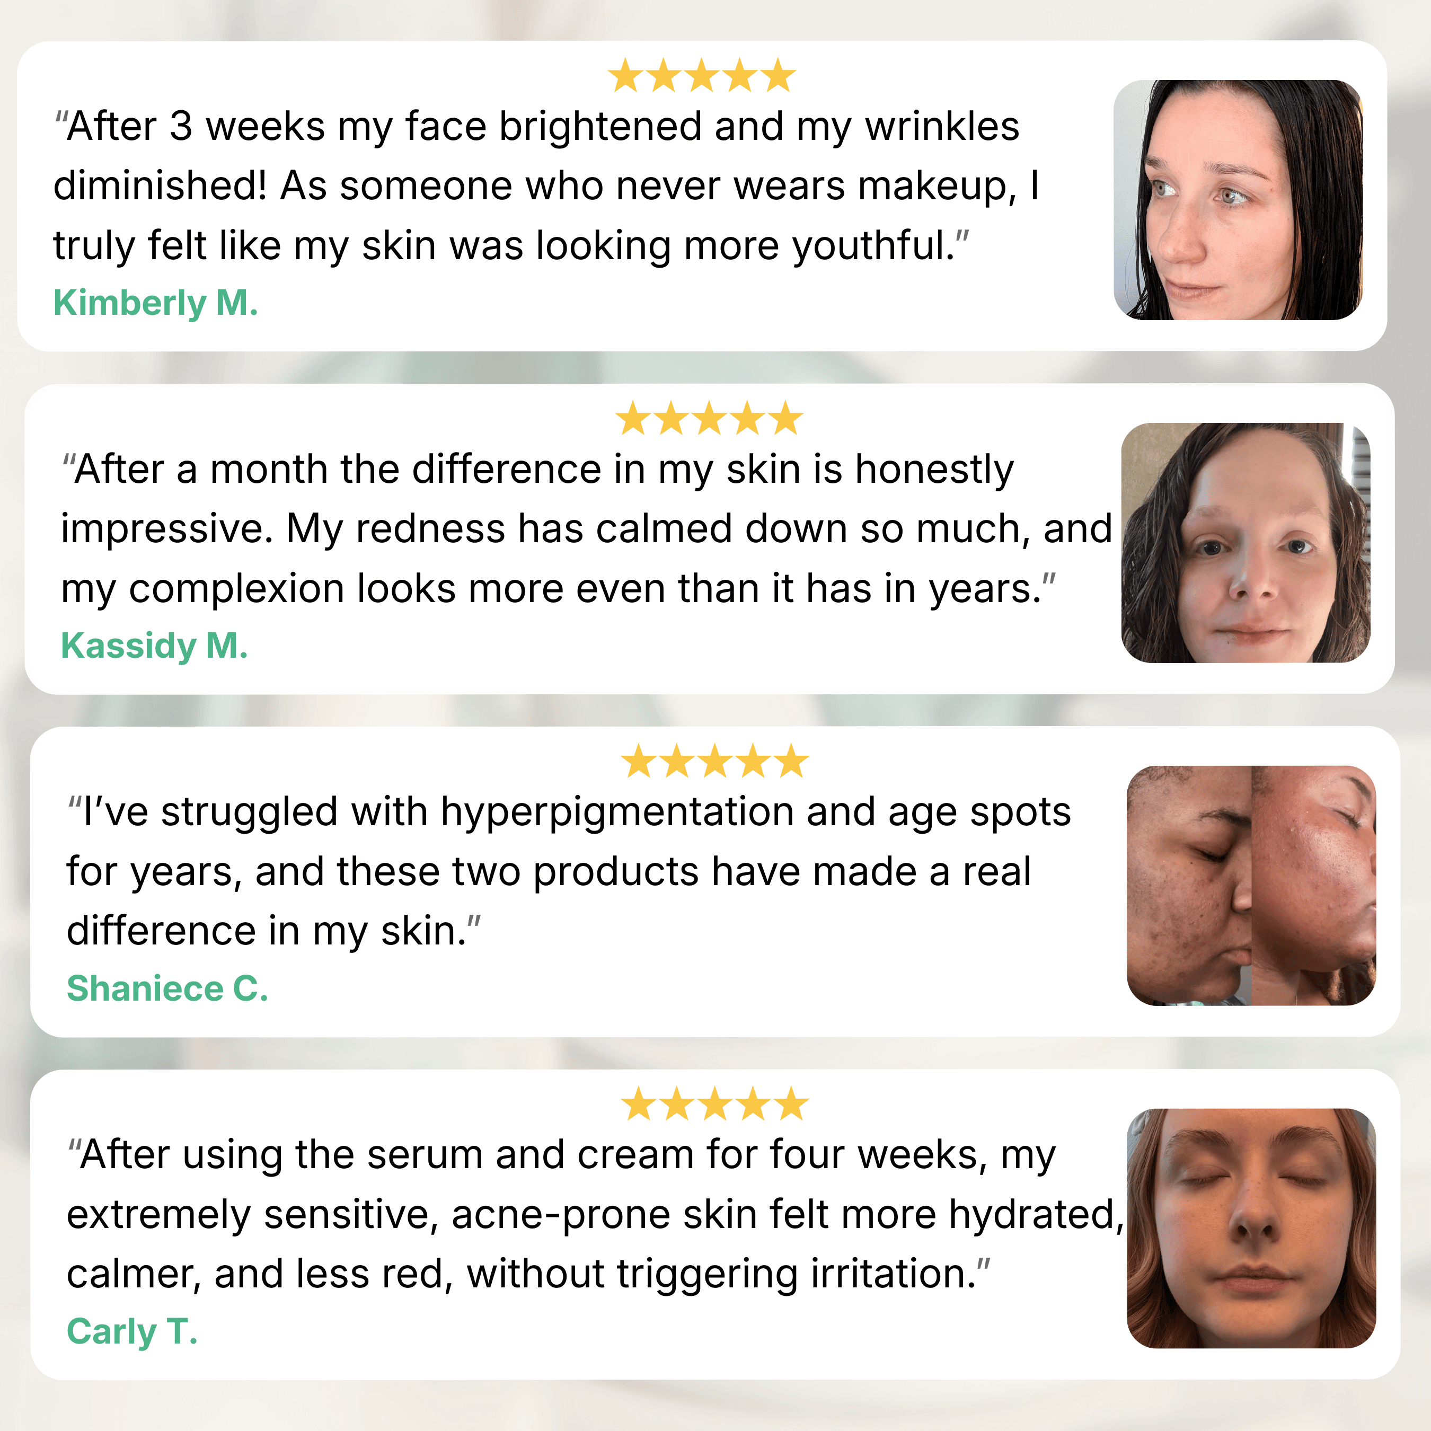Click the reviewer name Carly T.
The width and height of the screenshot is (1431, 1431).
click(132, 1332)
